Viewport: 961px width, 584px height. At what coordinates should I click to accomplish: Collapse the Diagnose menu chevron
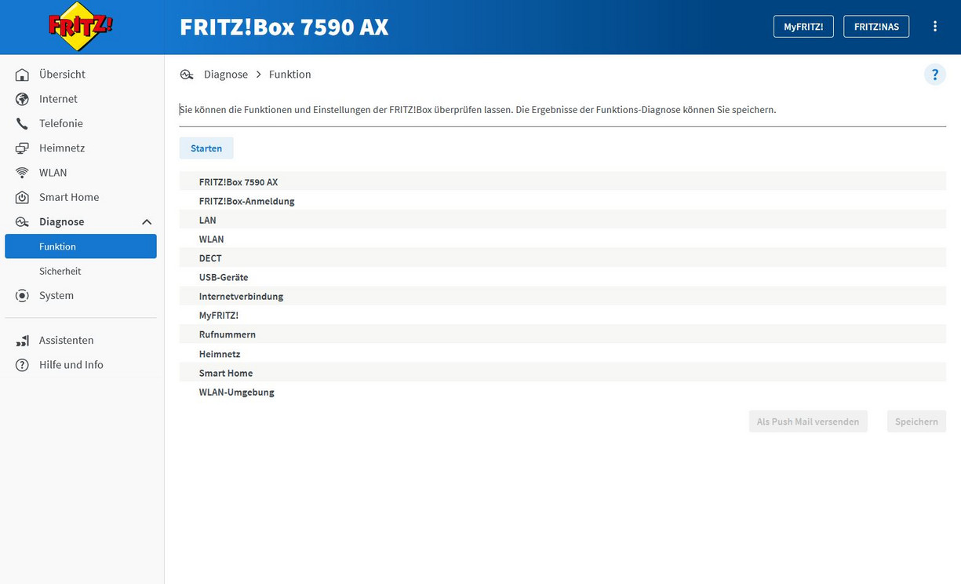(x=147, y=222)
